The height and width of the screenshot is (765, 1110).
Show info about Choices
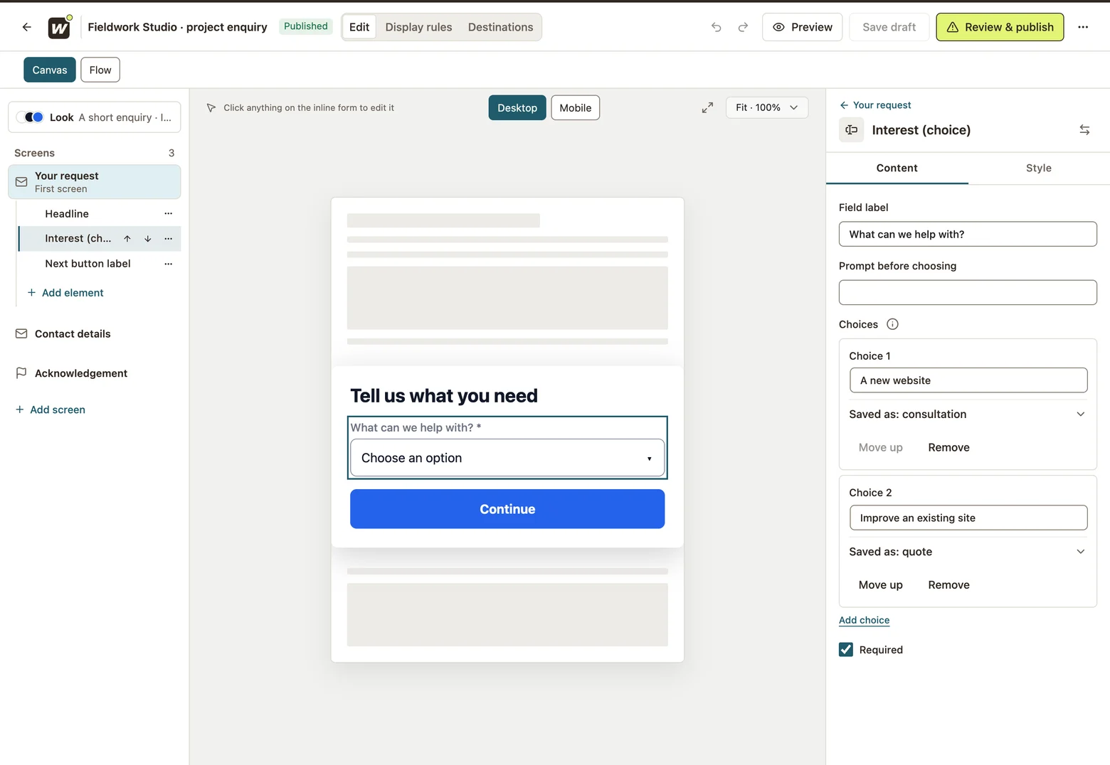point(892,324)
